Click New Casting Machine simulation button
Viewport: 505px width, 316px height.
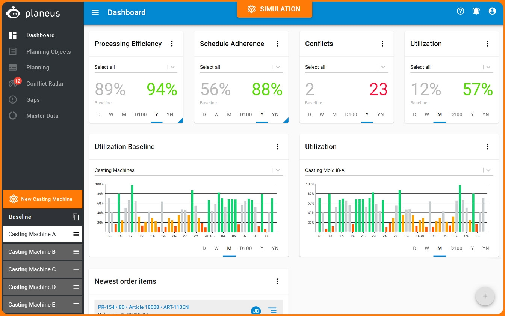pyautogui.click(x=42, y=199)
